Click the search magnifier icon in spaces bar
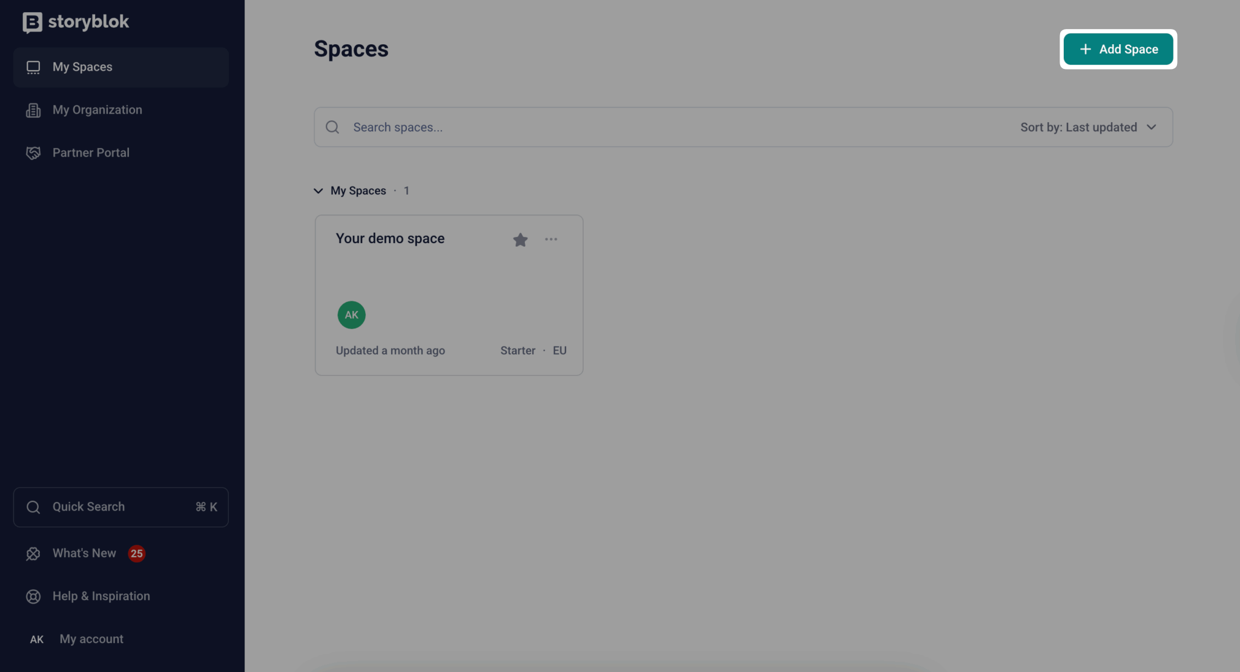Viewport: 1240px width, 672px height. coord(332,127)
